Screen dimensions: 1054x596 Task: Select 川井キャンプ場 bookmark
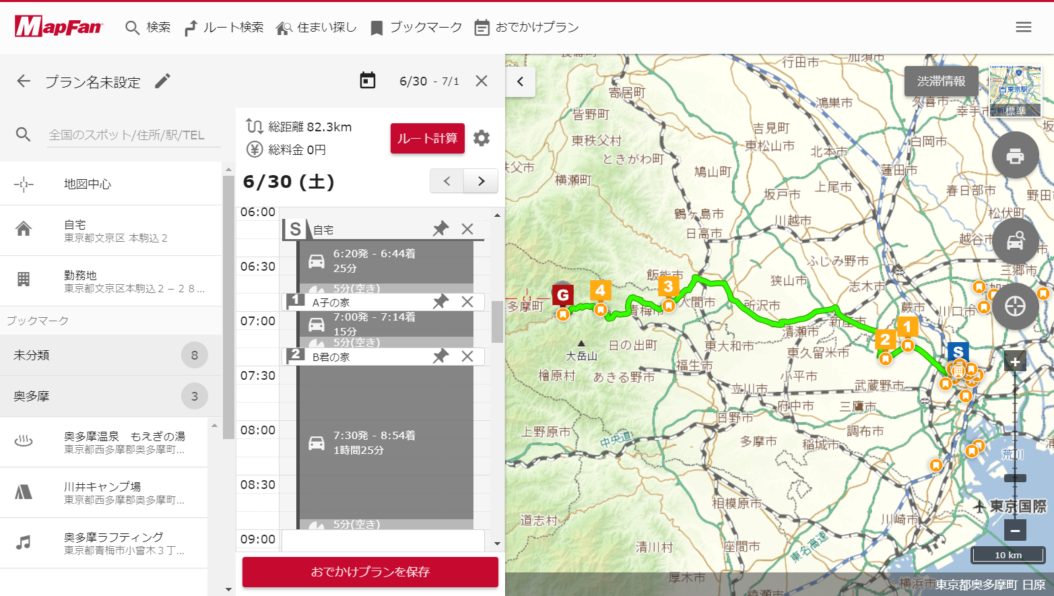[x=104, y=493]
